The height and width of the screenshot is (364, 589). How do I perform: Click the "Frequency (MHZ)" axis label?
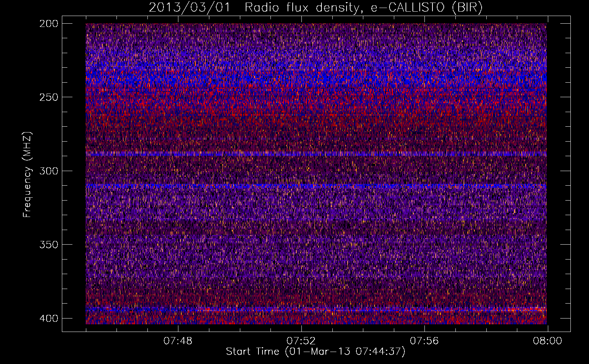pos(27,175)
